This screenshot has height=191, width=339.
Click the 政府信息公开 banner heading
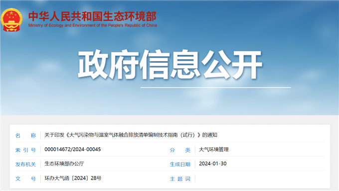(x=170, y=65)
